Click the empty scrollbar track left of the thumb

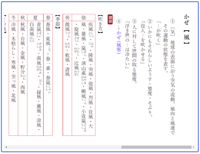[x=64, y=147]
